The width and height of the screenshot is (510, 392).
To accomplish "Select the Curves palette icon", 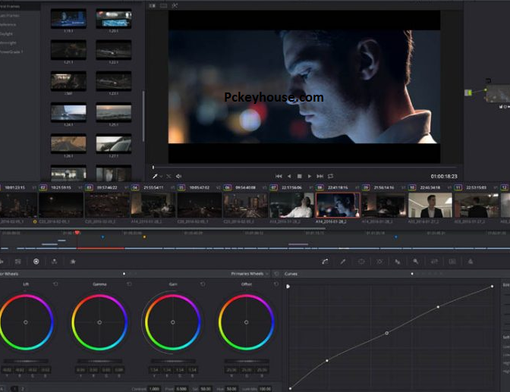I will tap(325, 262).
